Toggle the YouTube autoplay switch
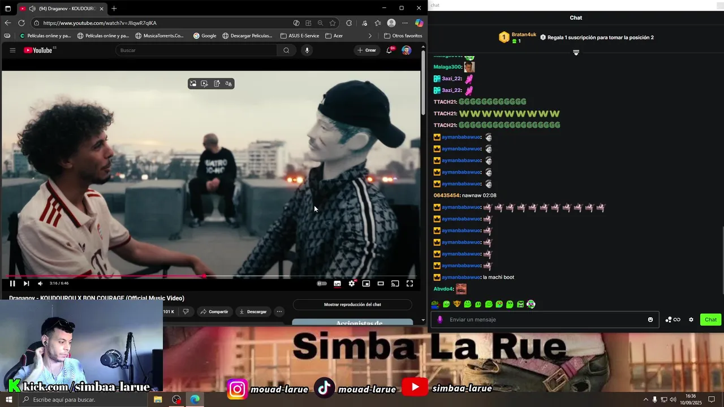 click(x=322, y=284)
